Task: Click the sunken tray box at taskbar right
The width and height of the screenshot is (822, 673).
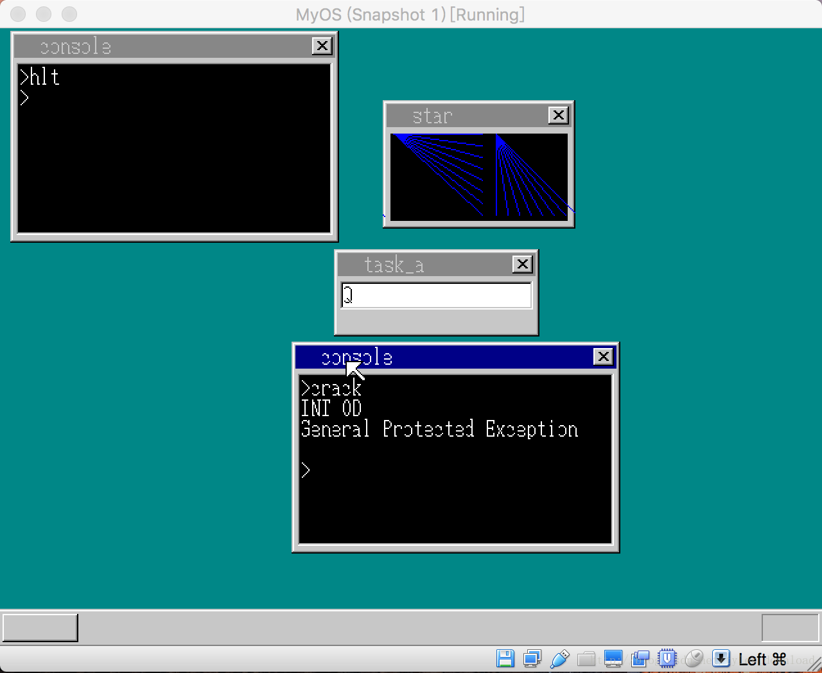Action: point(790,627)
